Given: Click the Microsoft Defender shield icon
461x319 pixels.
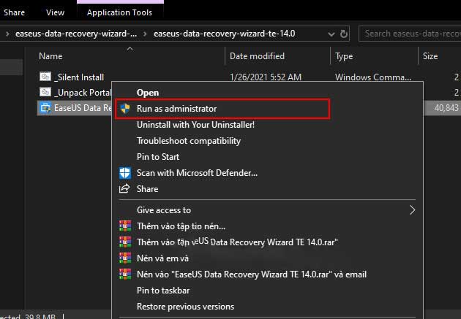Looking at the screenshot, I should (125, 173).
